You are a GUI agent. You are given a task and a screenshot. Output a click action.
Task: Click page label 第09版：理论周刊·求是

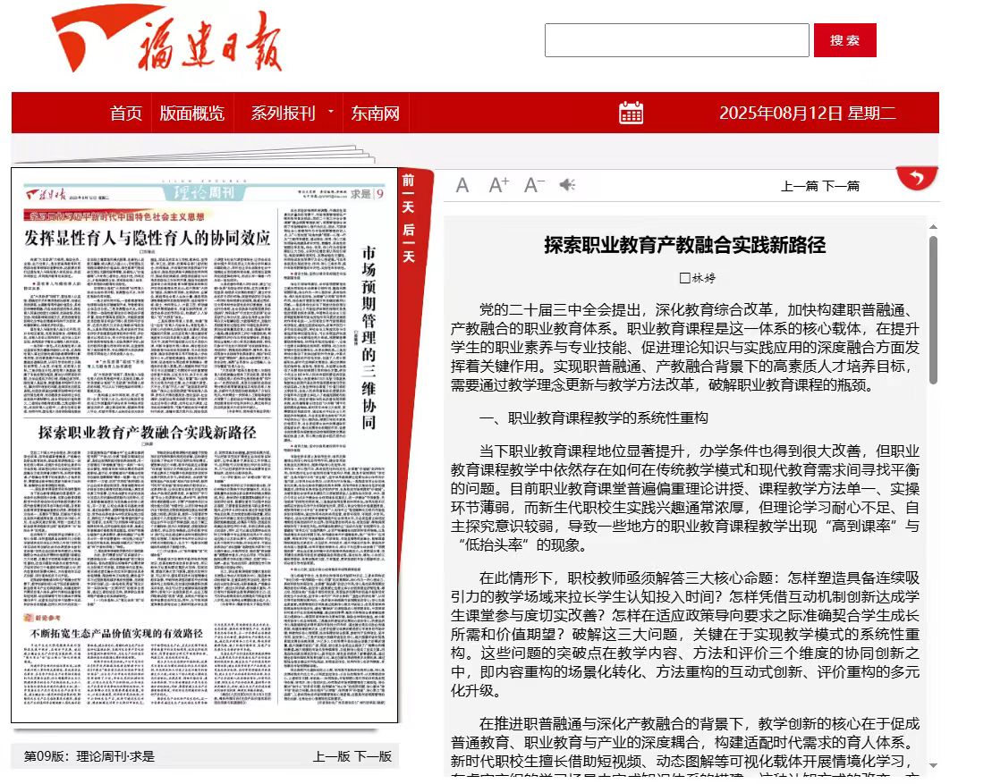coord(89,756)
